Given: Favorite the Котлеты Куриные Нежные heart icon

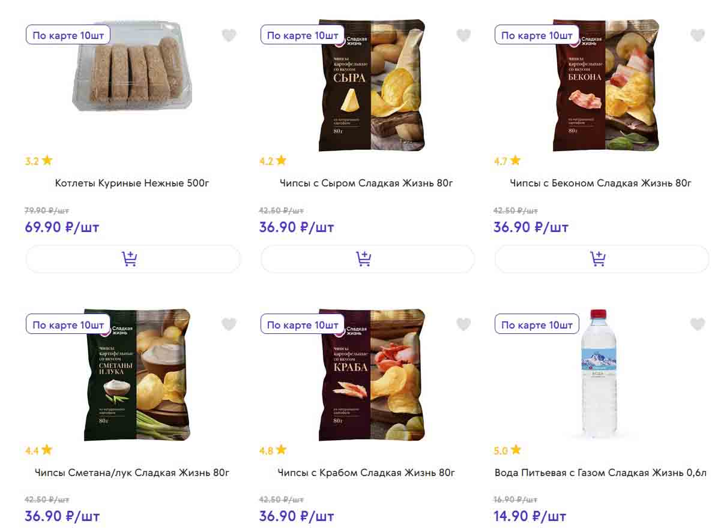Looking at the screenshot, I should [x=229, y=35].
